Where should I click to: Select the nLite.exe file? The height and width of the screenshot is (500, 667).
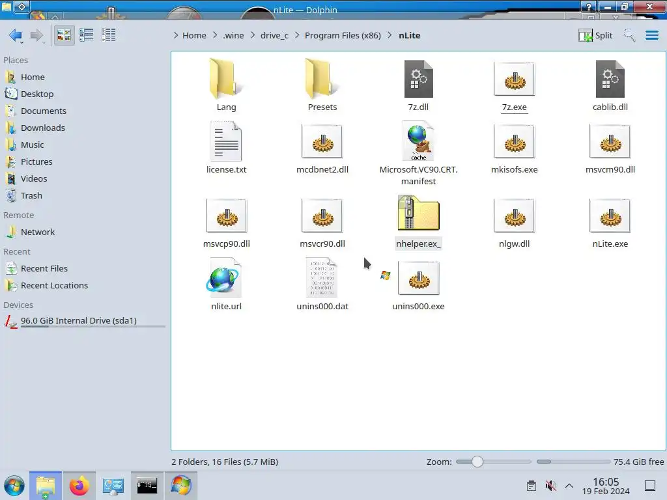coord(610,222)
